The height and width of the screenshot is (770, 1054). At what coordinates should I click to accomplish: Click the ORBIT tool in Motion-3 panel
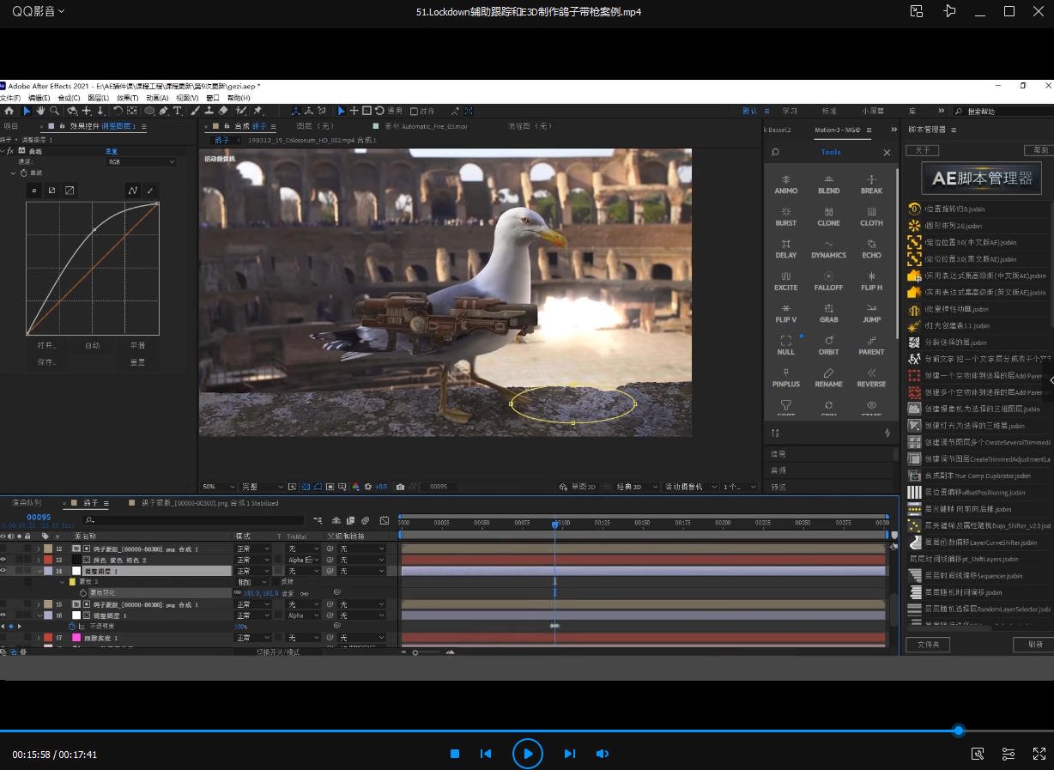coord(828,345)
